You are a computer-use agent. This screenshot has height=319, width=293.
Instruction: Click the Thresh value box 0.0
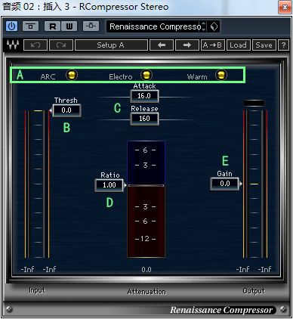(x=66, y=110)
